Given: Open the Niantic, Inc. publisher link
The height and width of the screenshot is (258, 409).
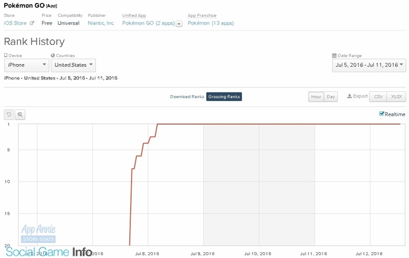Looking at the screenshot, I should pos(101,23).
